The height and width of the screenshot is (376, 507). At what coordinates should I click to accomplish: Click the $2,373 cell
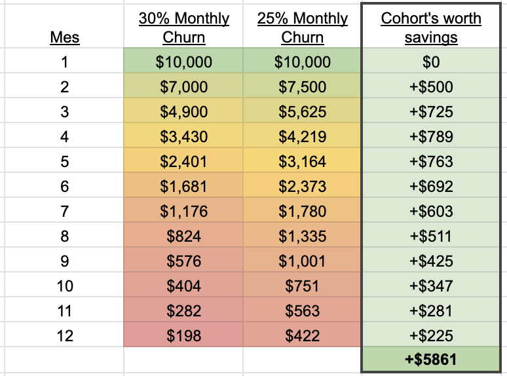(x=302, y=187)
